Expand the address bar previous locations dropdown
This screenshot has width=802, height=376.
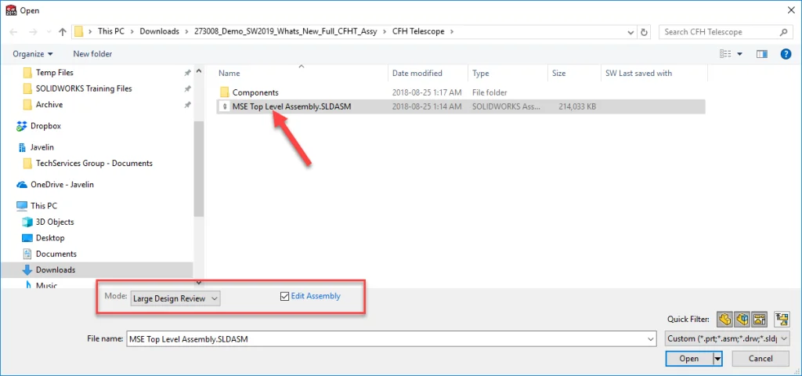(x=631, y=31)
